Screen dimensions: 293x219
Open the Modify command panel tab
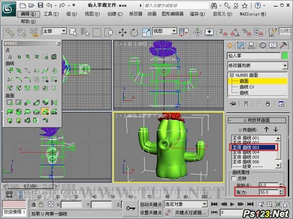(241, 45)
